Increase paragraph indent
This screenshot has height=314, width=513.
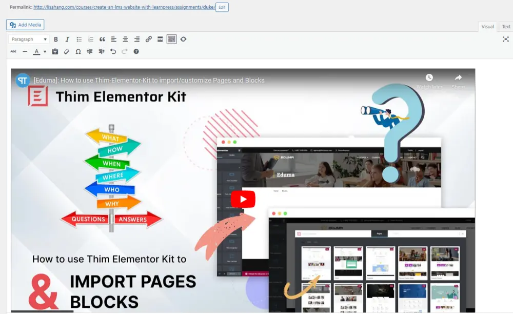click(x=102, y=51)
